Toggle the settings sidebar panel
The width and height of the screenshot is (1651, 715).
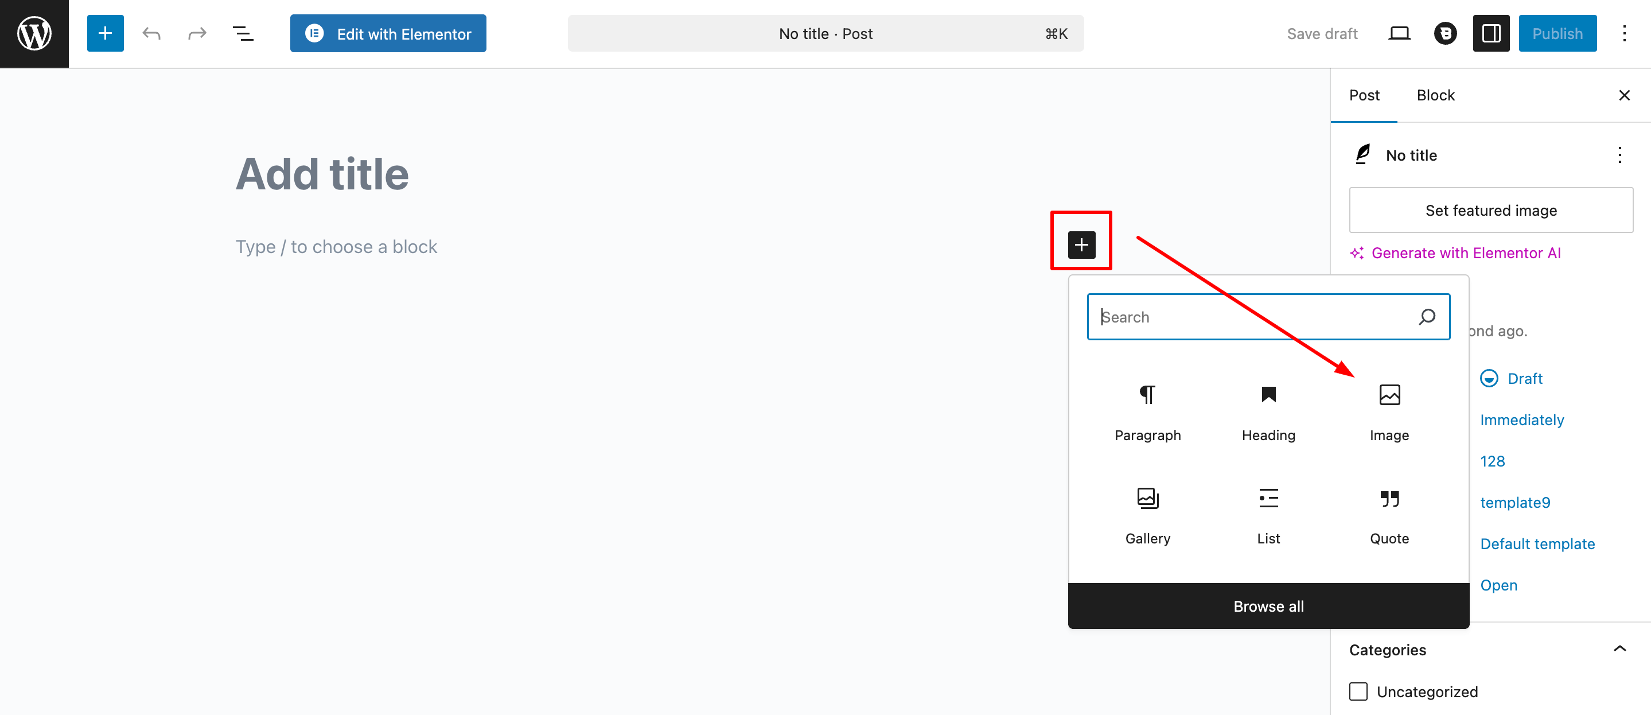coord(1491,33)
